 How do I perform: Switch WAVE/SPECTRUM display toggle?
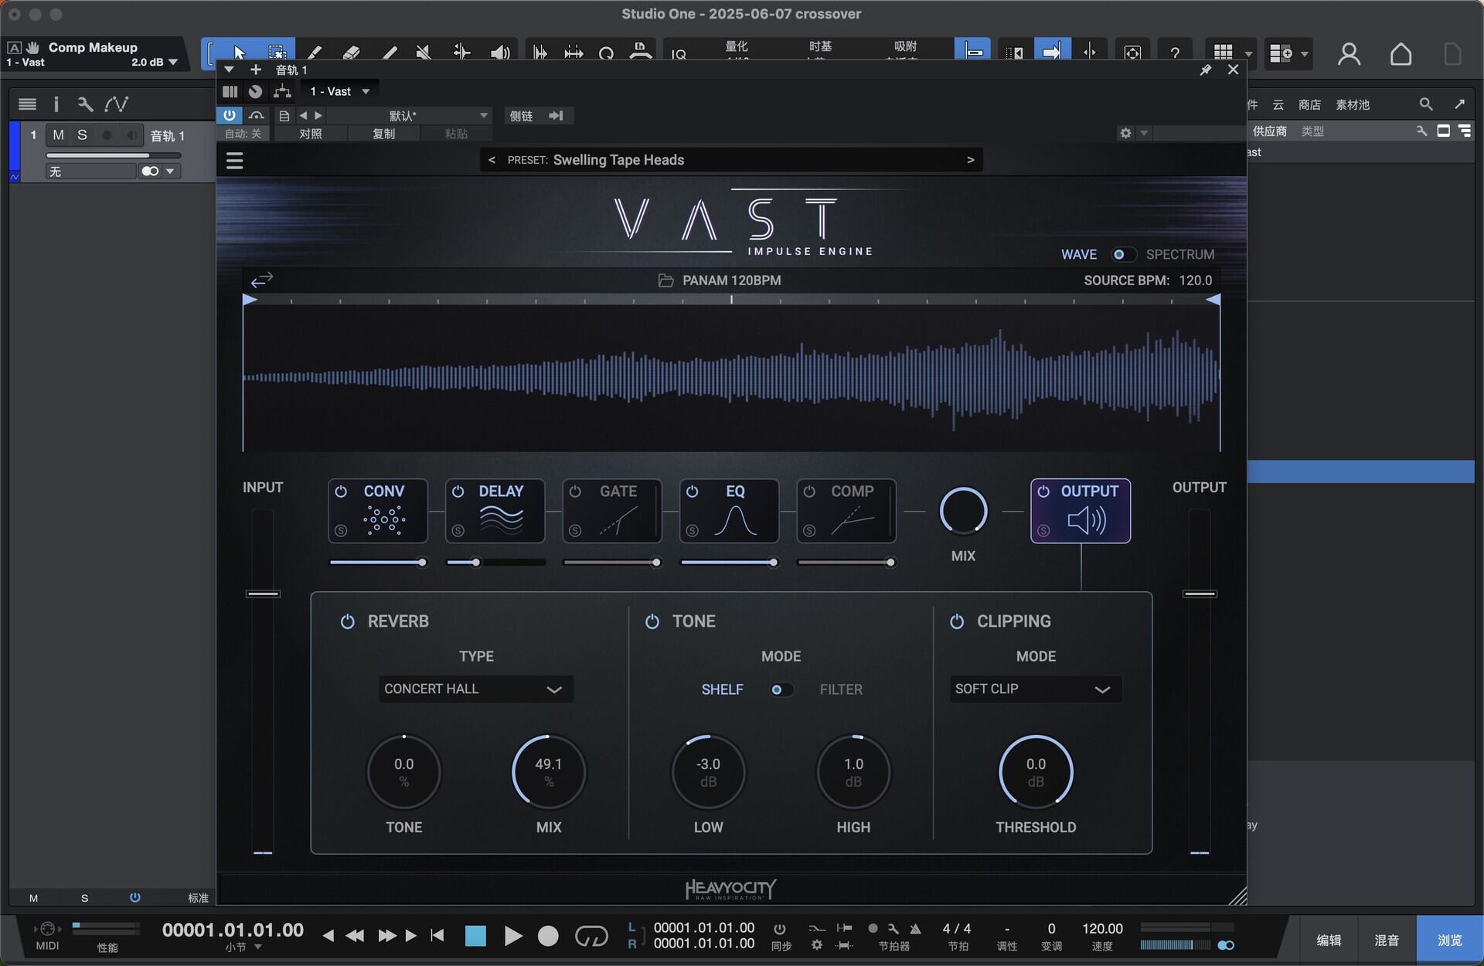tap(1123, 254)
